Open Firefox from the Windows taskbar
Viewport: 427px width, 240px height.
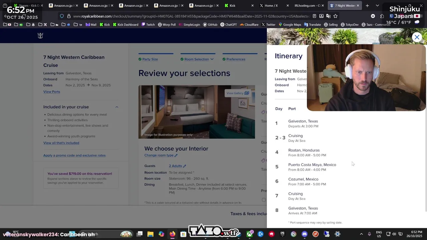(x=172, y=234)
